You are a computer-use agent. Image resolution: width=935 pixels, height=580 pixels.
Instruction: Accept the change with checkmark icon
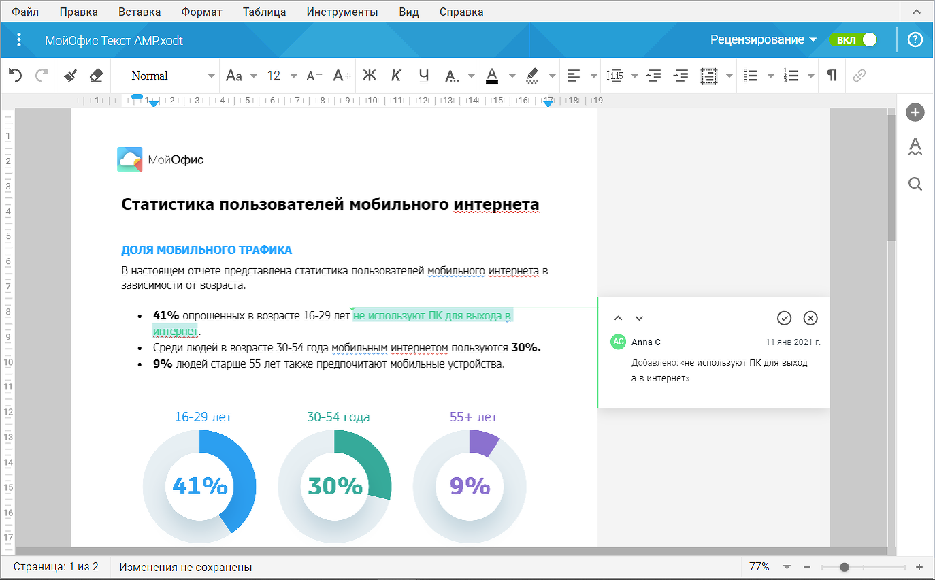click(x=784, y=318)
